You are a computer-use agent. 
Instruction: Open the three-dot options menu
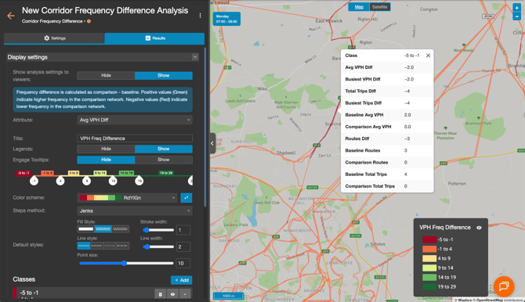pyautogui.click(x=201, y=16)
